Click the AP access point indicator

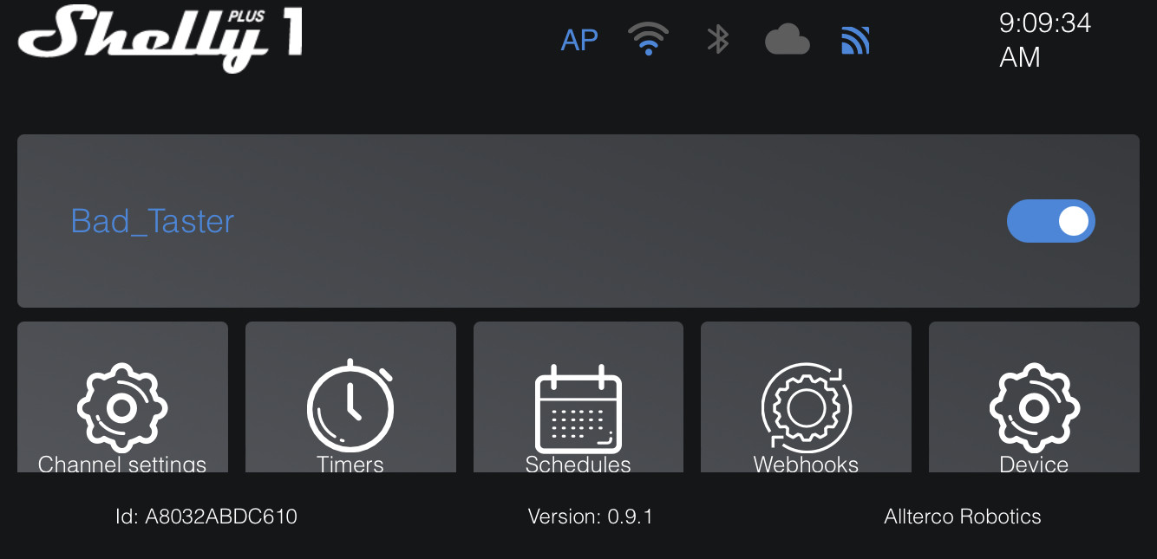point(579,40)
